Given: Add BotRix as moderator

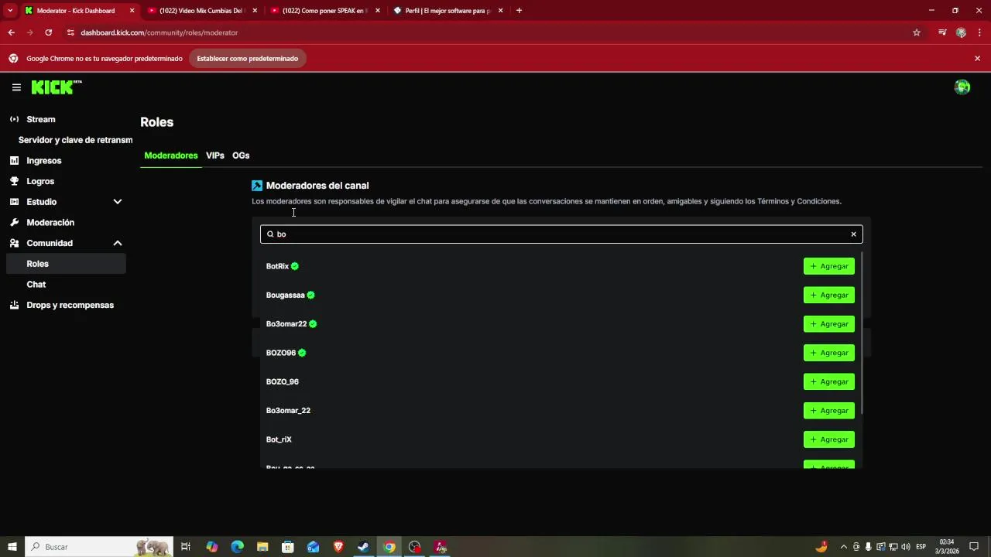Looking at the screenshot, I should [829, 266].
